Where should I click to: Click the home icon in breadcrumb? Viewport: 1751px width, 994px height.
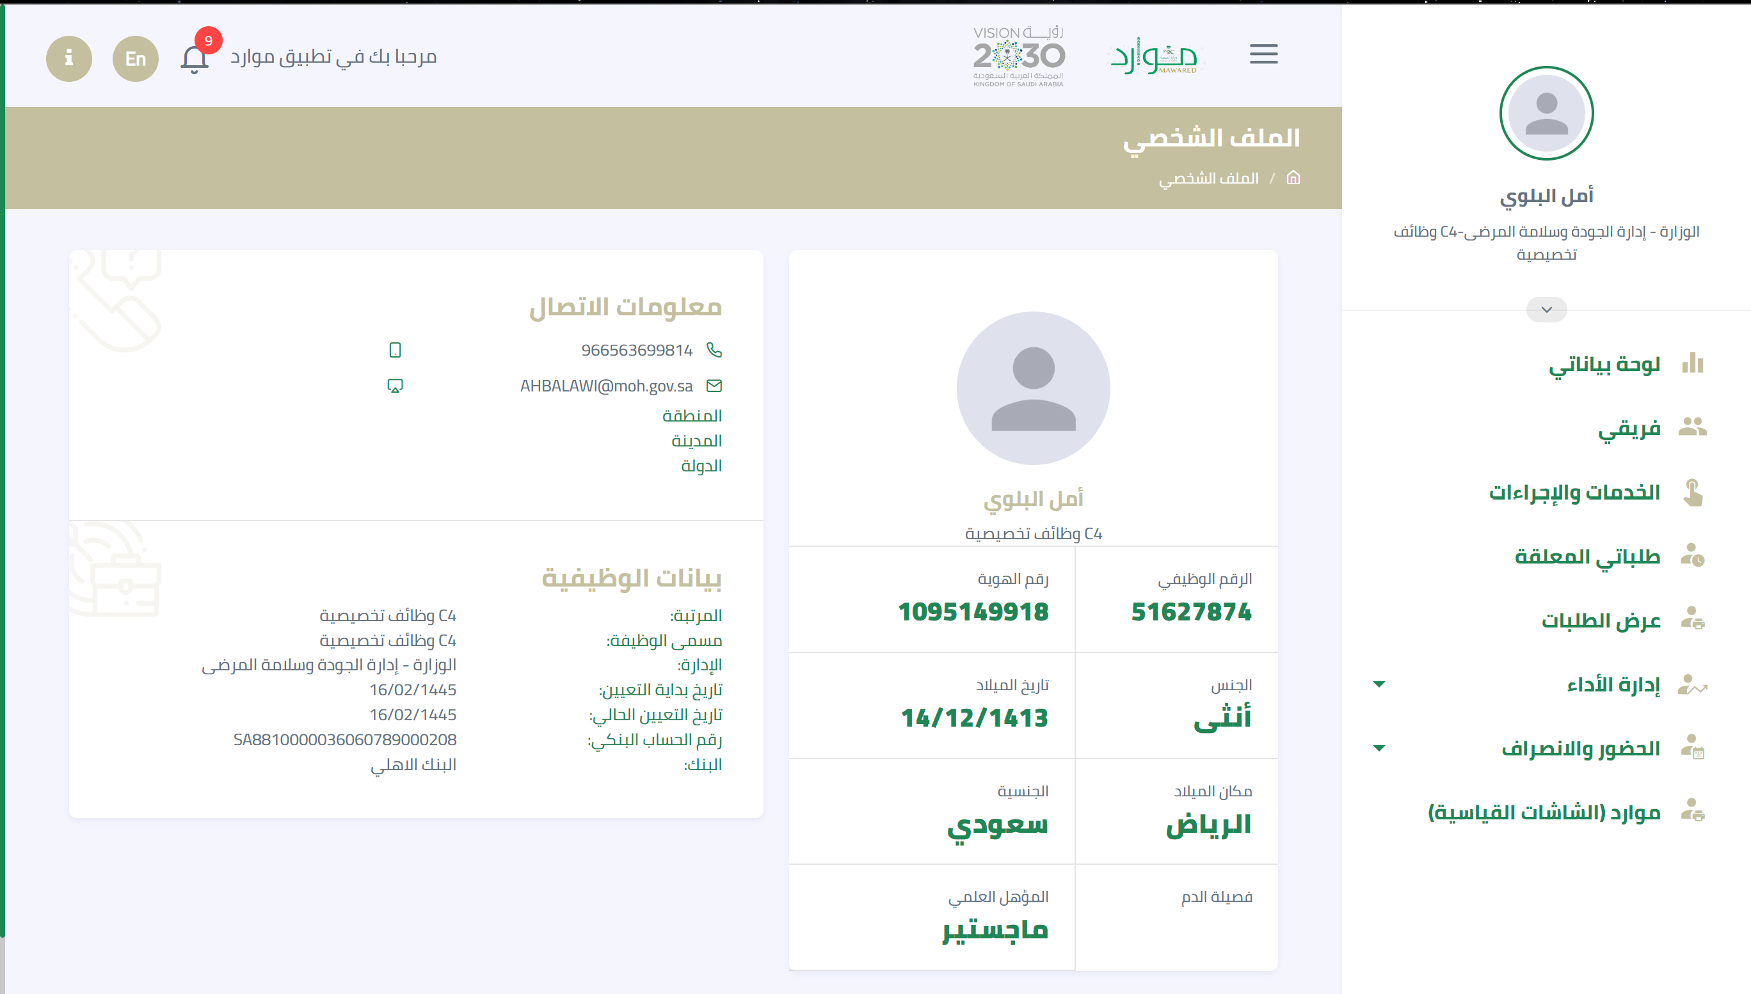1293,178
